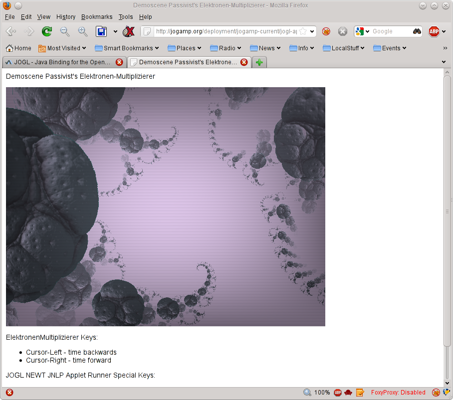Click the Home bookmark icon
The image size is (453, 400).
[x=9, y=48]
